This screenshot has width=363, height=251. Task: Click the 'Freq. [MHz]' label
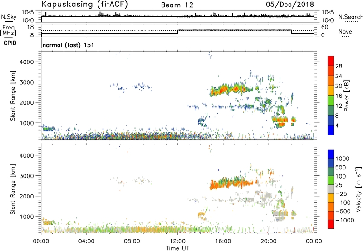(8, 30)
